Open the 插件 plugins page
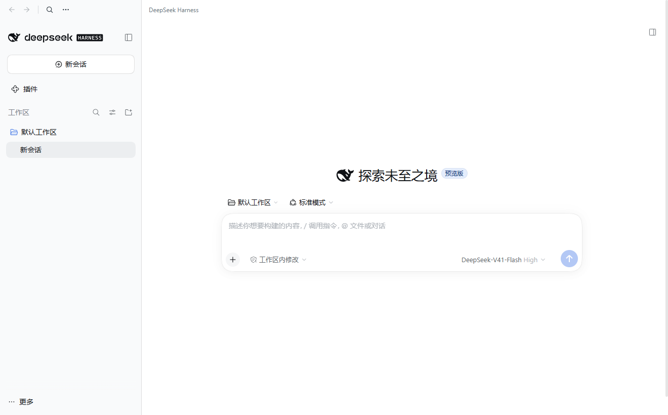 tap(24, 89)
